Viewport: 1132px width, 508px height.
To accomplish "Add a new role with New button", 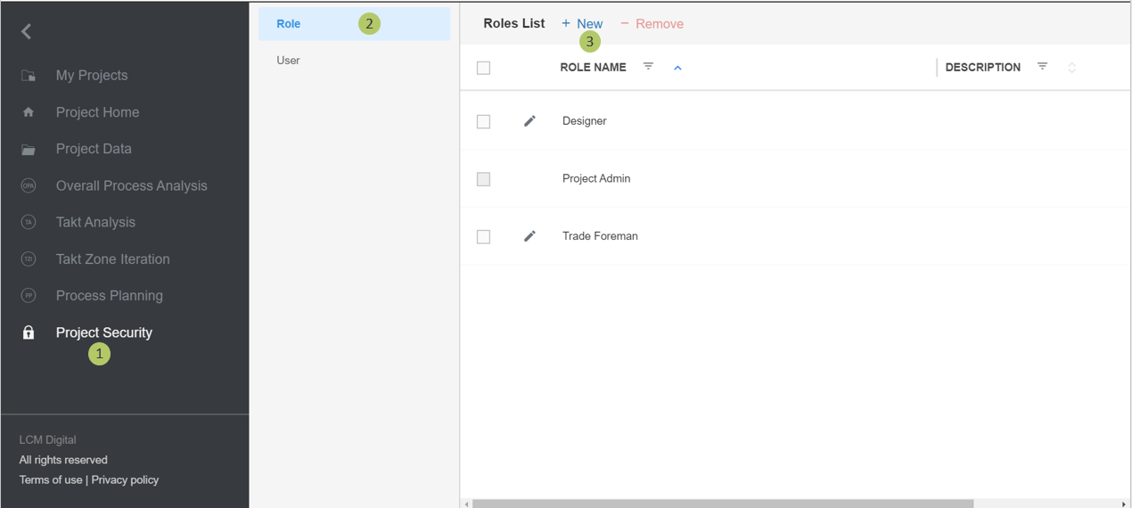I will (x=582, y=24).
